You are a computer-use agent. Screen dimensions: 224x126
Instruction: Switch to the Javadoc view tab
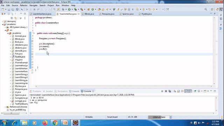[48, 91]
